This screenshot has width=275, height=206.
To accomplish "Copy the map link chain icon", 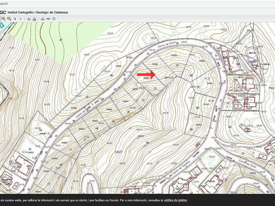I will coord(48,19).
